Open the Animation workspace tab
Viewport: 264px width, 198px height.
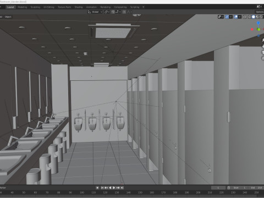tap(91, 7)
